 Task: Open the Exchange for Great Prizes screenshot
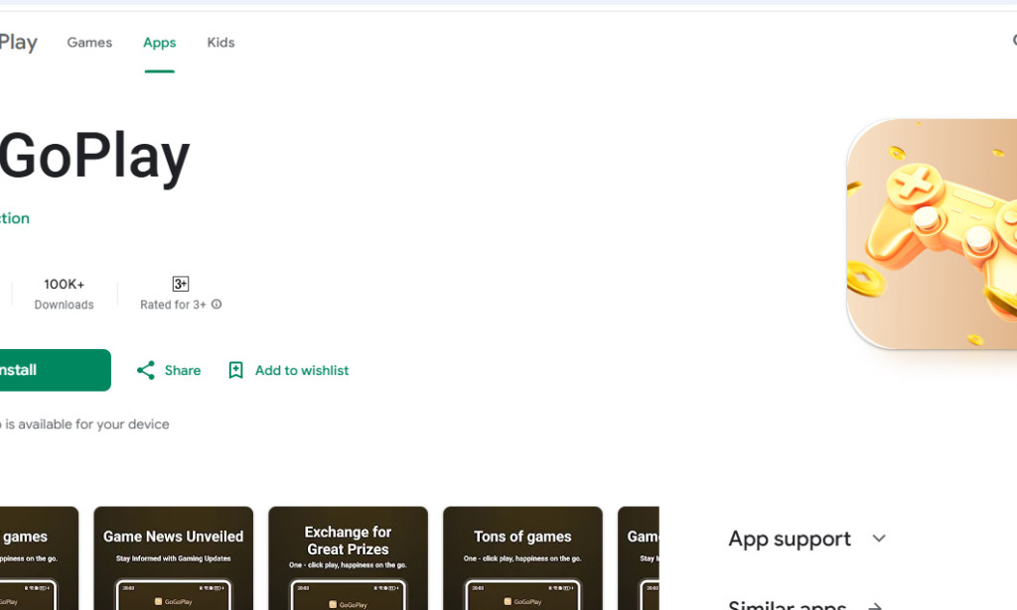(x=348, y=558)
